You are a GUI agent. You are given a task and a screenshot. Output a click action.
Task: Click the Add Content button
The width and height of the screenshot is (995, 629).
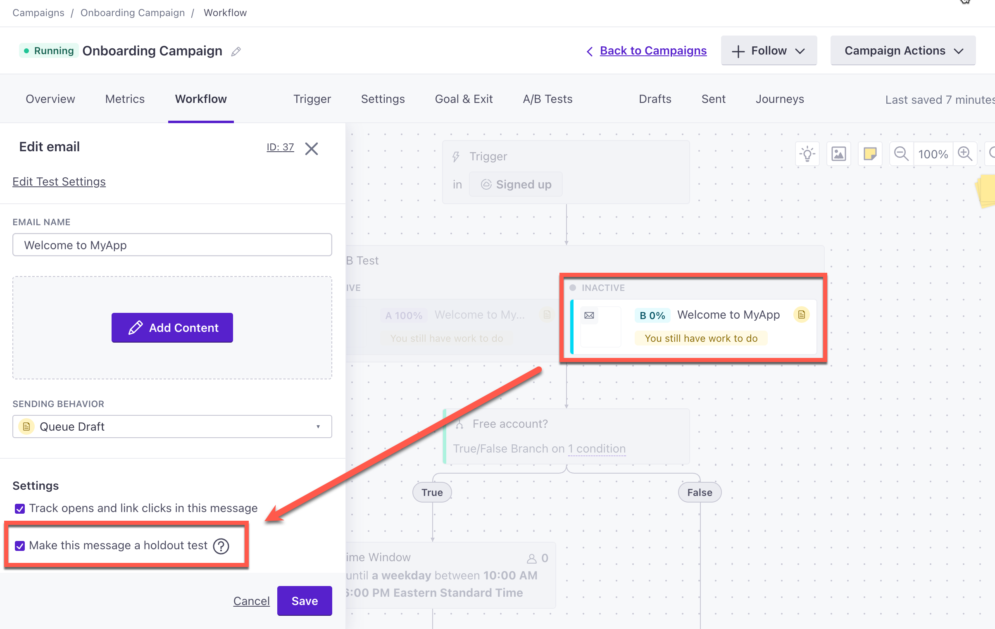click(x=172, y=327)
